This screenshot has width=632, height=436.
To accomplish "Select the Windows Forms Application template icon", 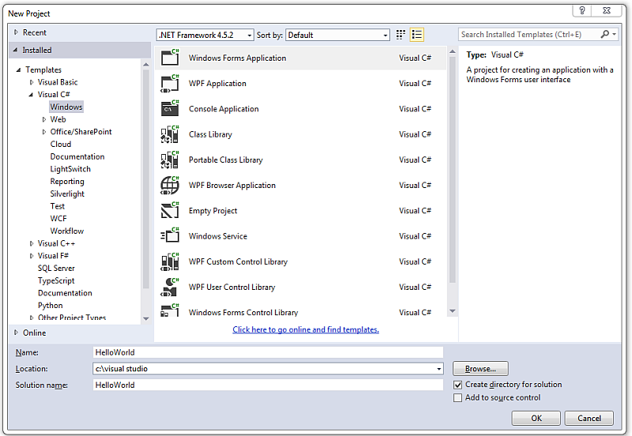I will click(170, 58).
